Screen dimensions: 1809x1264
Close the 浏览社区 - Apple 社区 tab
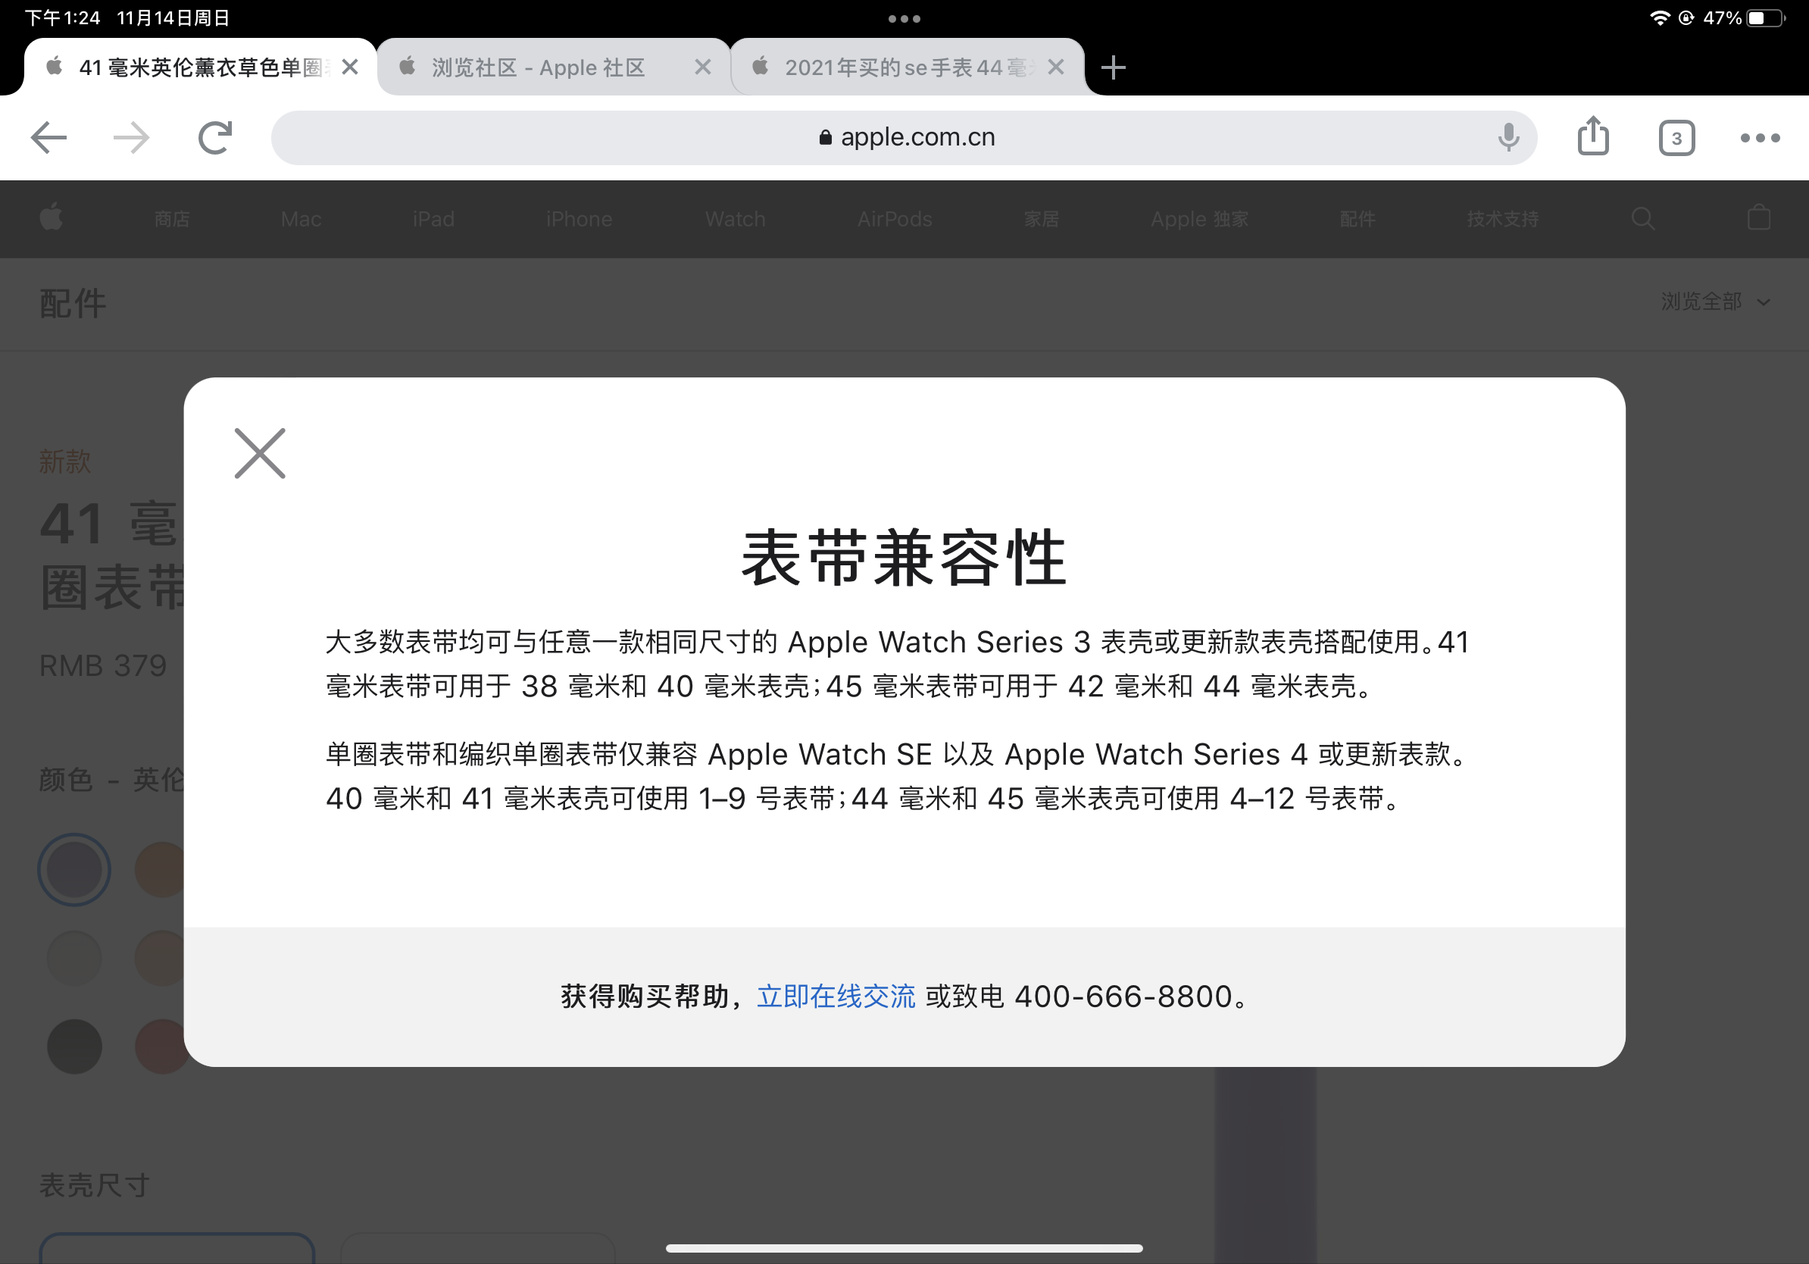point(702,67)
